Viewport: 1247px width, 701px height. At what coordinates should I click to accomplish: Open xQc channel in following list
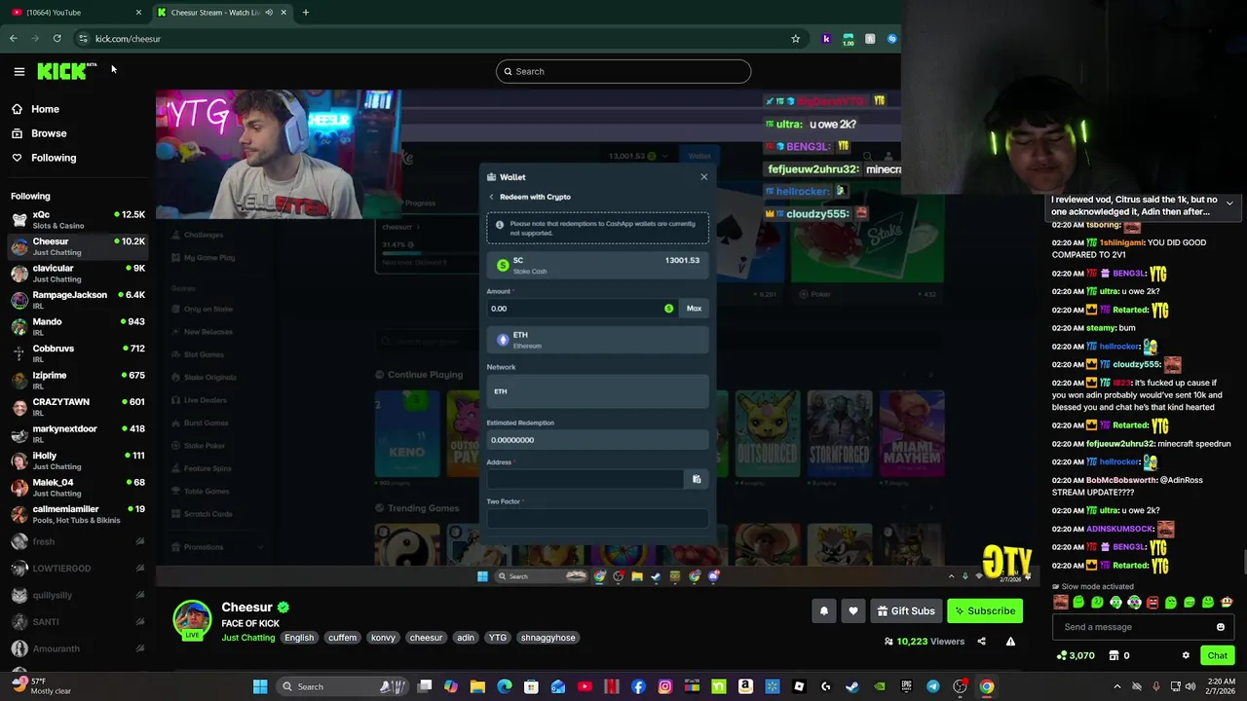coord(76,219)
